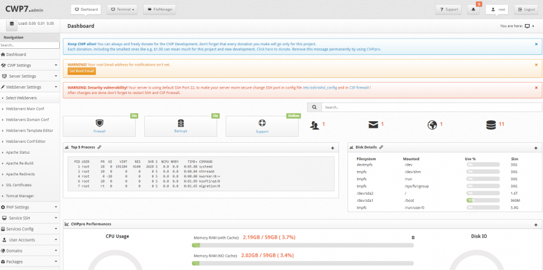Click the Set Root Email button
Screen dimensions: 543x270
[x=81, y=71]
